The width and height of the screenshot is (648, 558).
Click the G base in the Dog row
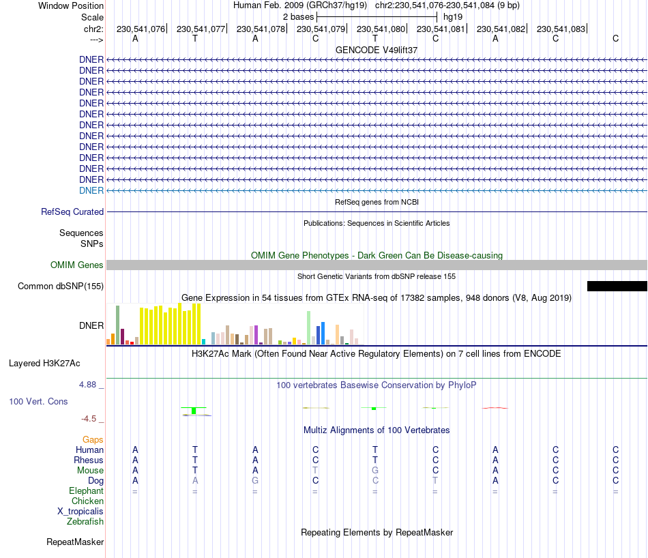click(255, 481)
